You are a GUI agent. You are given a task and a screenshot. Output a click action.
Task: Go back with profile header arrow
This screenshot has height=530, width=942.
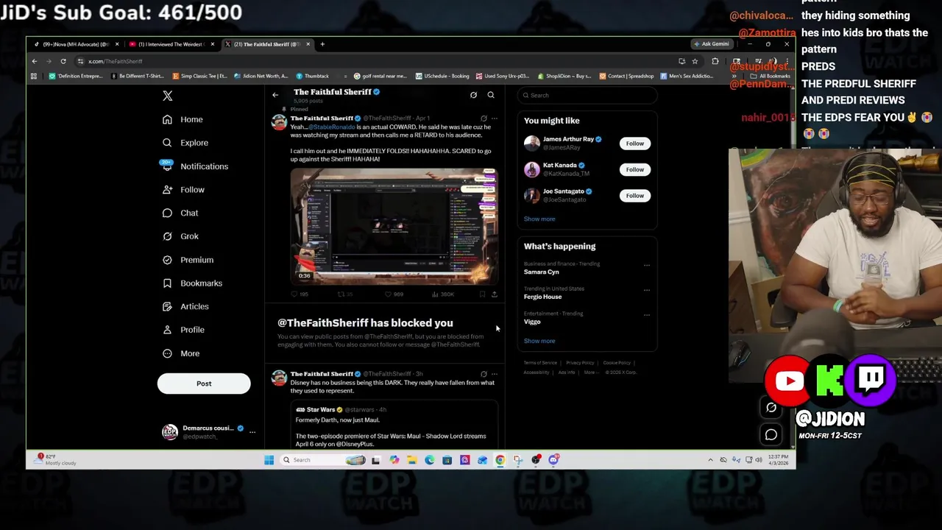click(x=275, y=95)
